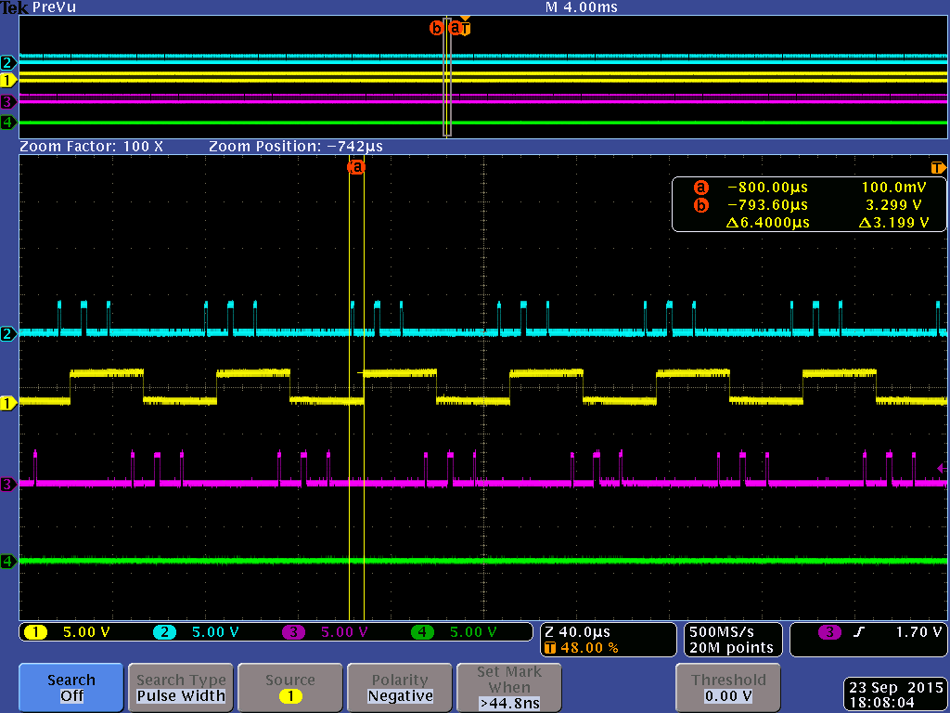This screenshot has width=950, height=713.
Task: Click the Δ3.199 V delta voltage
Action: (894, 223)
